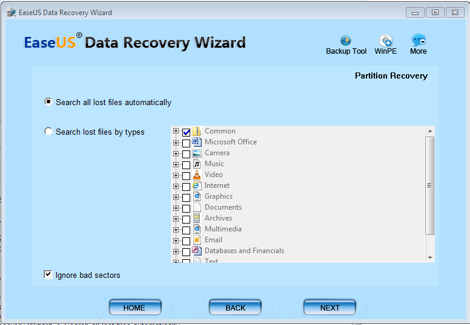Check the Documents file type checkbox
Image resolution: width=470 pixels, height=325 pixels.
coord(186,208)
